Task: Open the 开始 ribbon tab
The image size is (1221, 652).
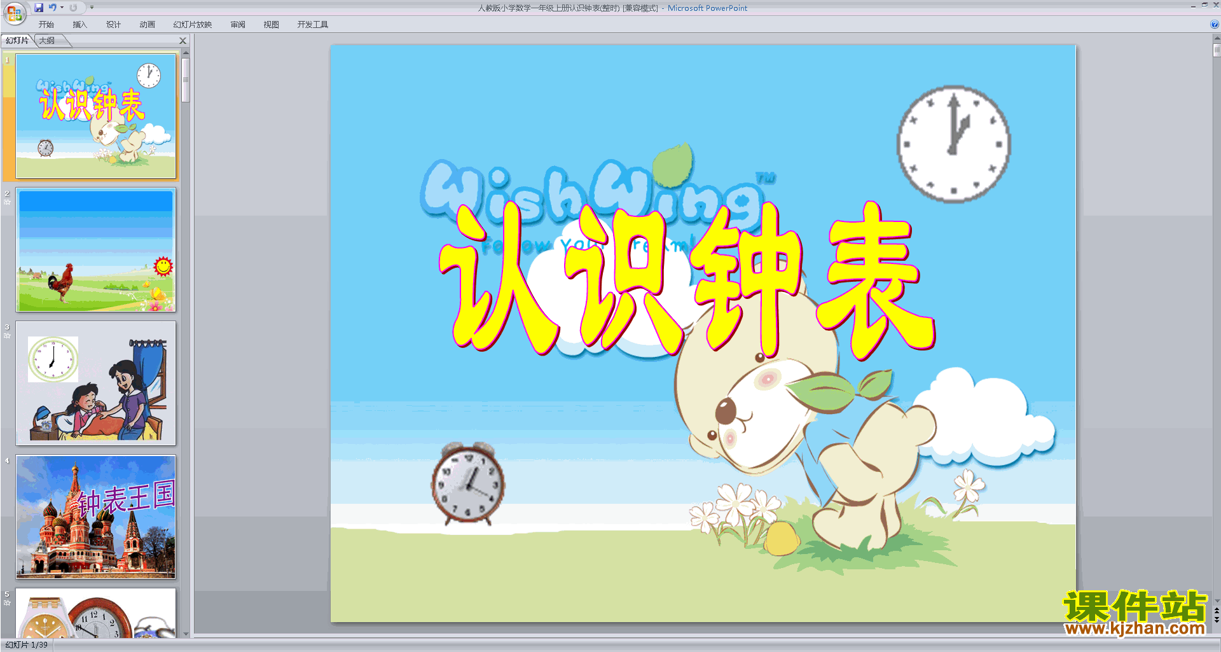Action: pyautogui.click(x=46, y=25)
